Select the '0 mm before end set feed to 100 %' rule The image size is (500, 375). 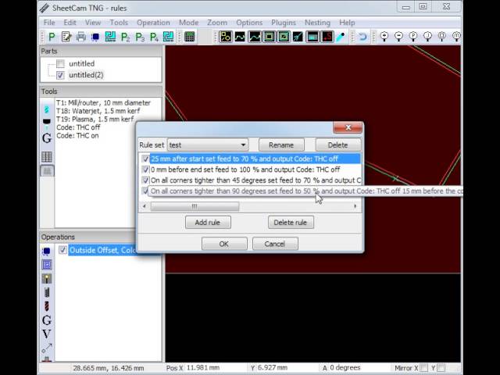click(245, 170)
